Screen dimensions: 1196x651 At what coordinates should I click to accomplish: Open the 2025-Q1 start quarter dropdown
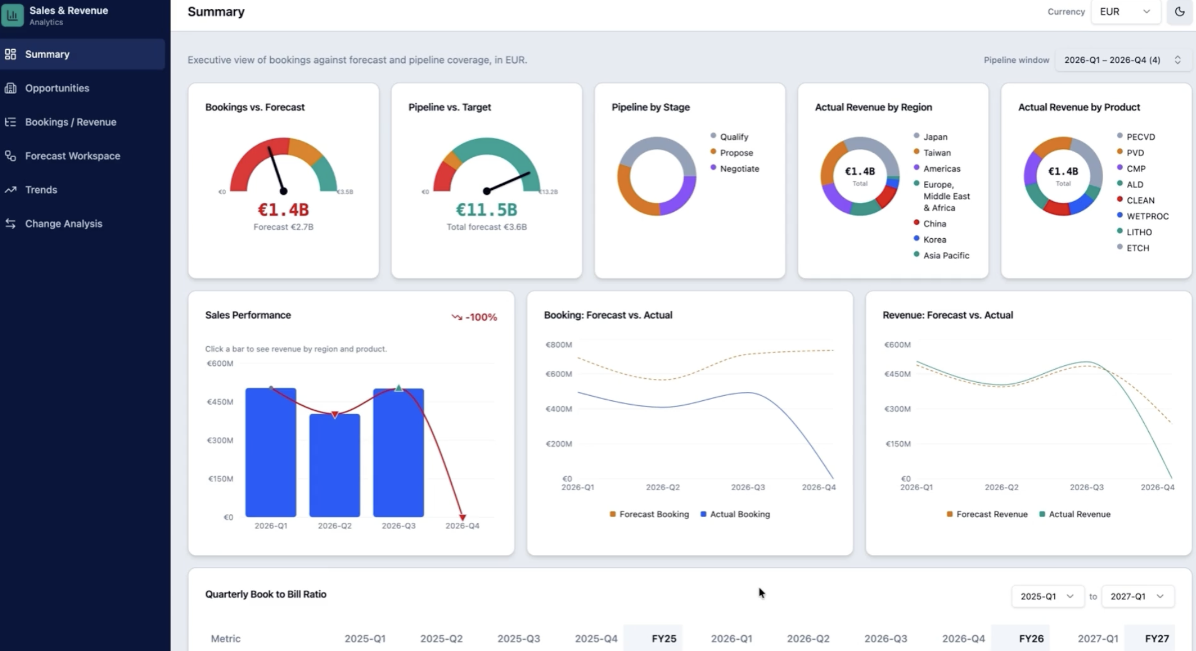point(1048,596)
